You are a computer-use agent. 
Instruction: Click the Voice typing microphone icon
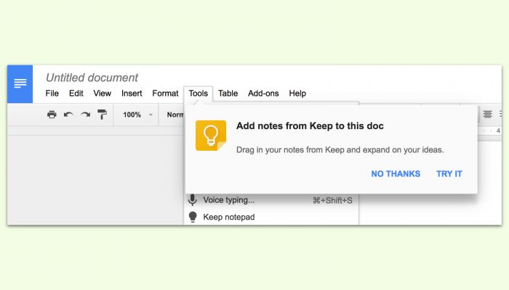(x=193, y=200)
